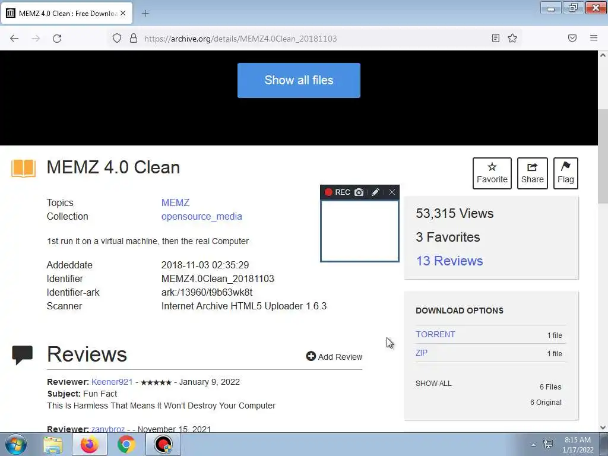Open Firefox hamburger application menu

pyautogui.click(x=594, y=38)
